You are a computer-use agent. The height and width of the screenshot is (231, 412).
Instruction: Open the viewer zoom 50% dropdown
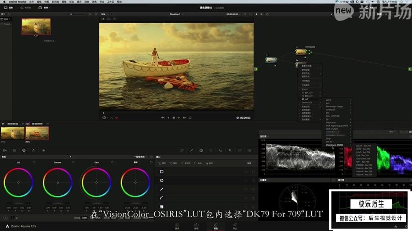pos(105,14)
